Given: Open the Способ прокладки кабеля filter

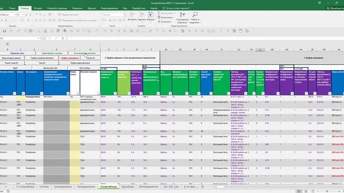Looking at the screenshot, I should pyautogui.click(x=211, y=93).
